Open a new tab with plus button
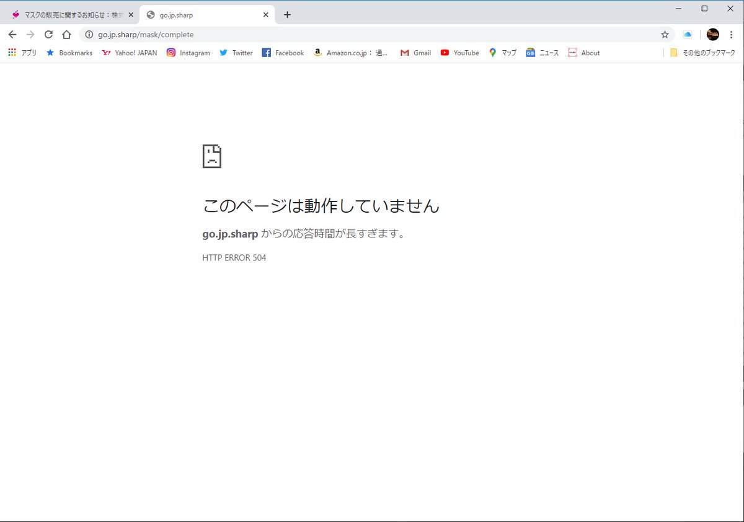 coord(287,15)
